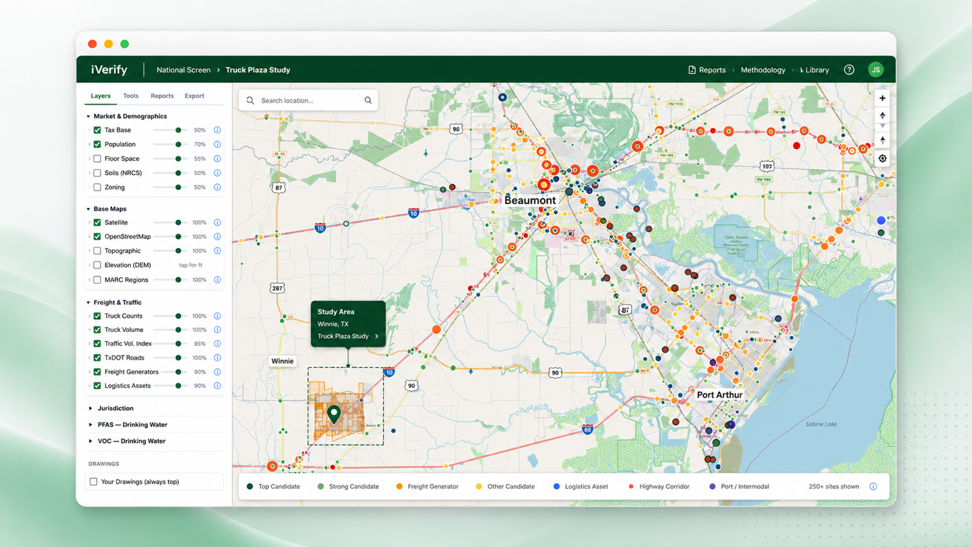Open the JS user avatar menu
The width and height of the screenshot is (972, 547).
tap(875, 69)
